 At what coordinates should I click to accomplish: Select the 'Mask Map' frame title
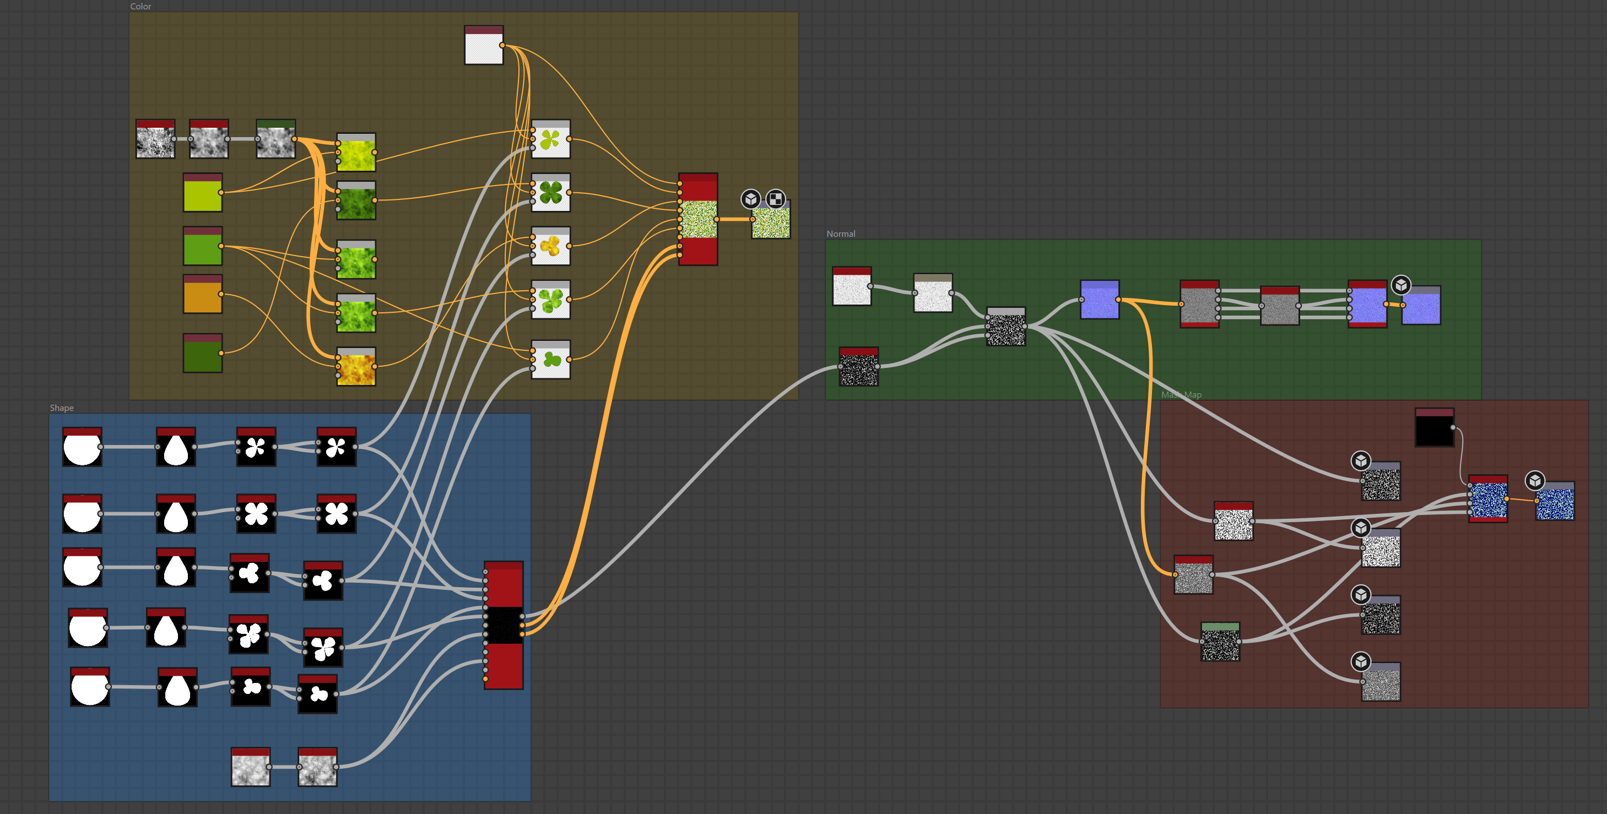(1182, 395)
